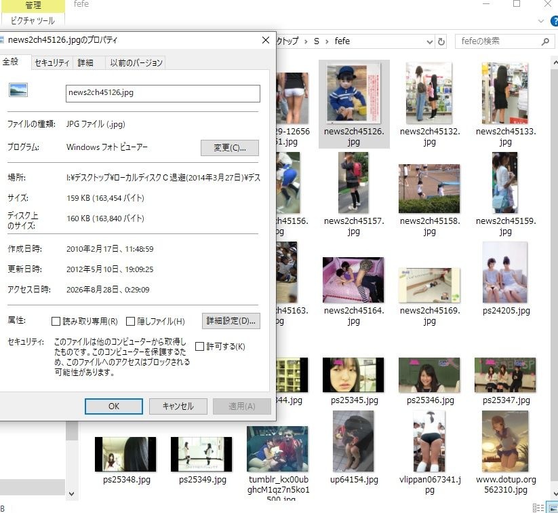Click the file name field news2ch45126.jpg
Viewport: 558px width, 513px height.
tap(163, 93)
